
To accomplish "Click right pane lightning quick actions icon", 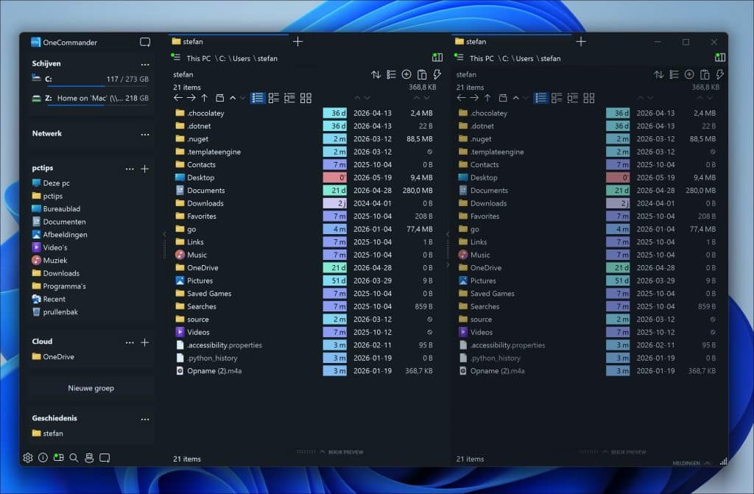I will [720, 74].
